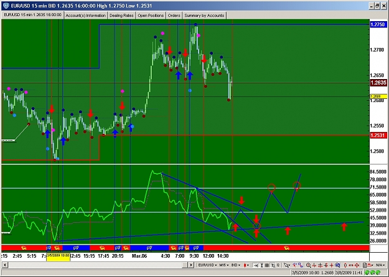Viewport: 389px width, 277px height.
Task: Open the candlestick chart style dropdown
Action: (246, 265)
